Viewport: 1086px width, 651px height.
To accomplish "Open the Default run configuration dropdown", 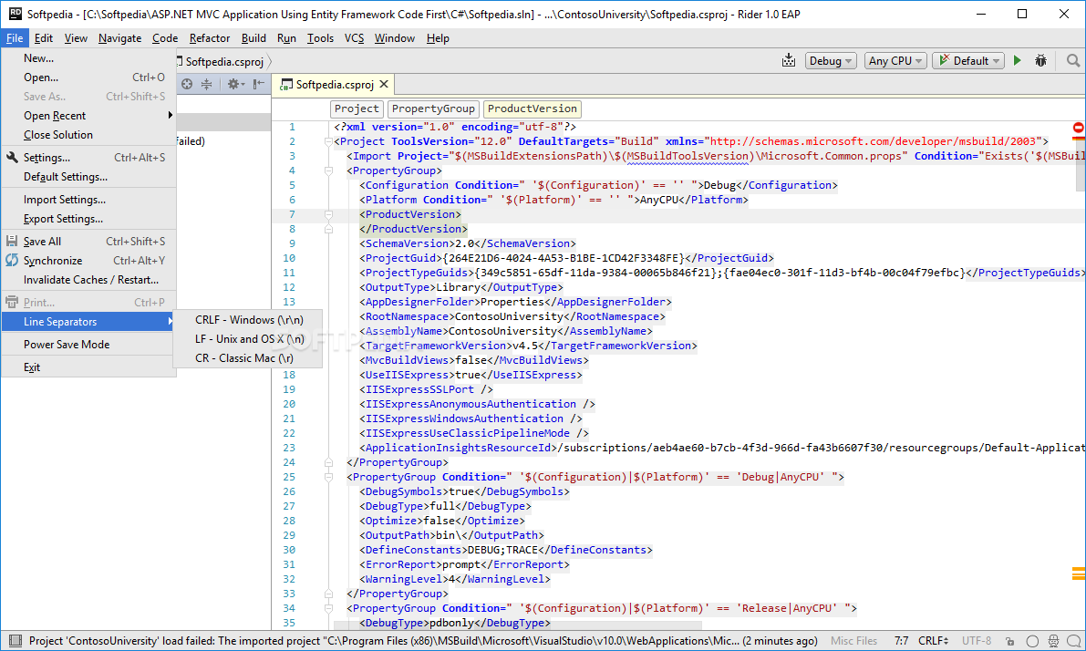I will coord(968,61).
